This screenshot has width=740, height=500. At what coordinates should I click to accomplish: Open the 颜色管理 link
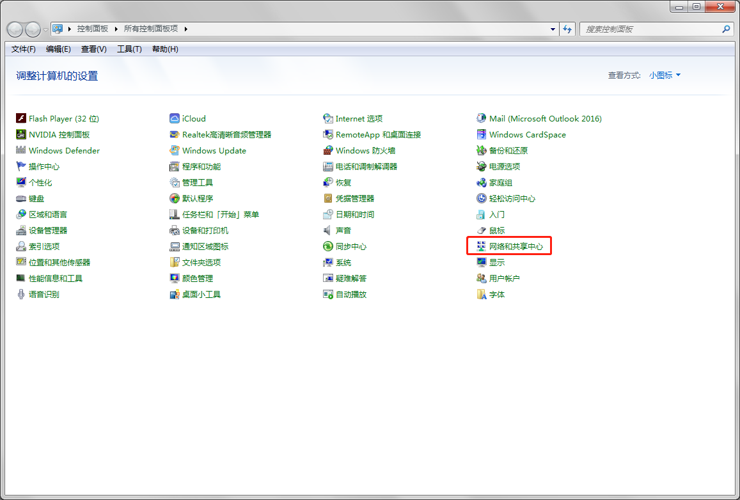click(197, 278)
